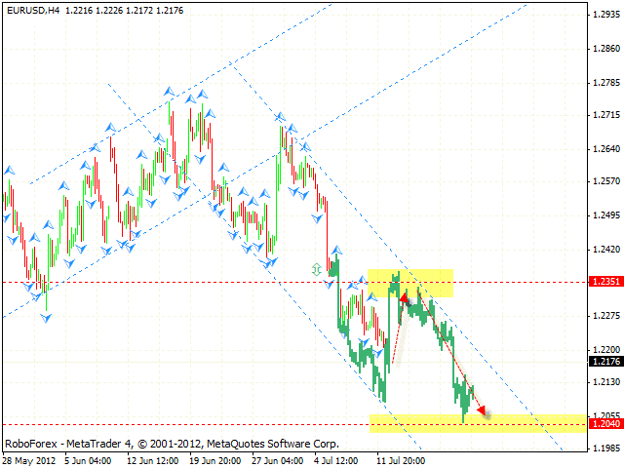This screenshot has height=468, width=624.
Task: Select the red 1.2351 price level label
Action: [x=606, y=282]
